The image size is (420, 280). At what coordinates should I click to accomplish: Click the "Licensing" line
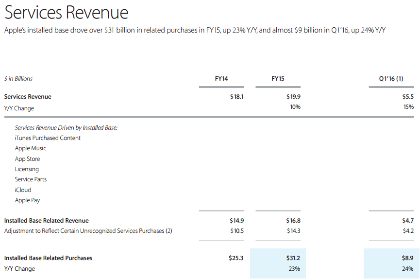pos(27,169)
